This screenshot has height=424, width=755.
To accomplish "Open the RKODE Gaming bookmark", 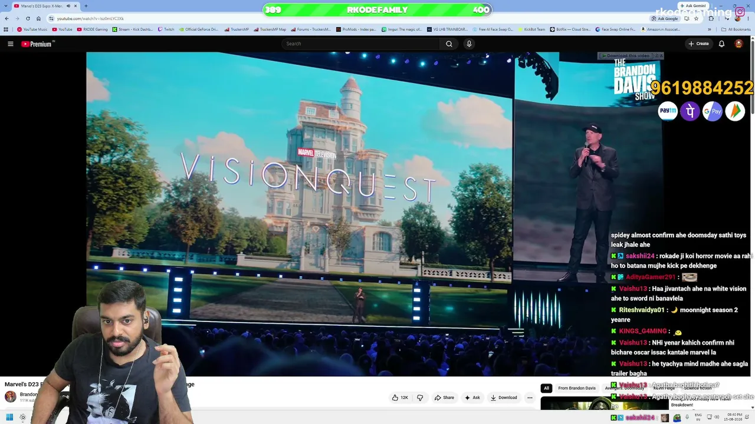I will coord(93,29).
